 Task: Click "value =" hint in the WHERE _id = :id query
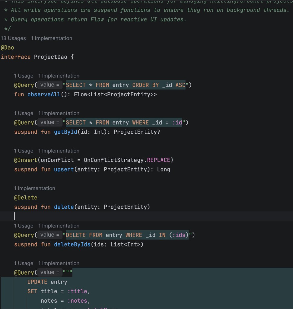coord(50,122)
